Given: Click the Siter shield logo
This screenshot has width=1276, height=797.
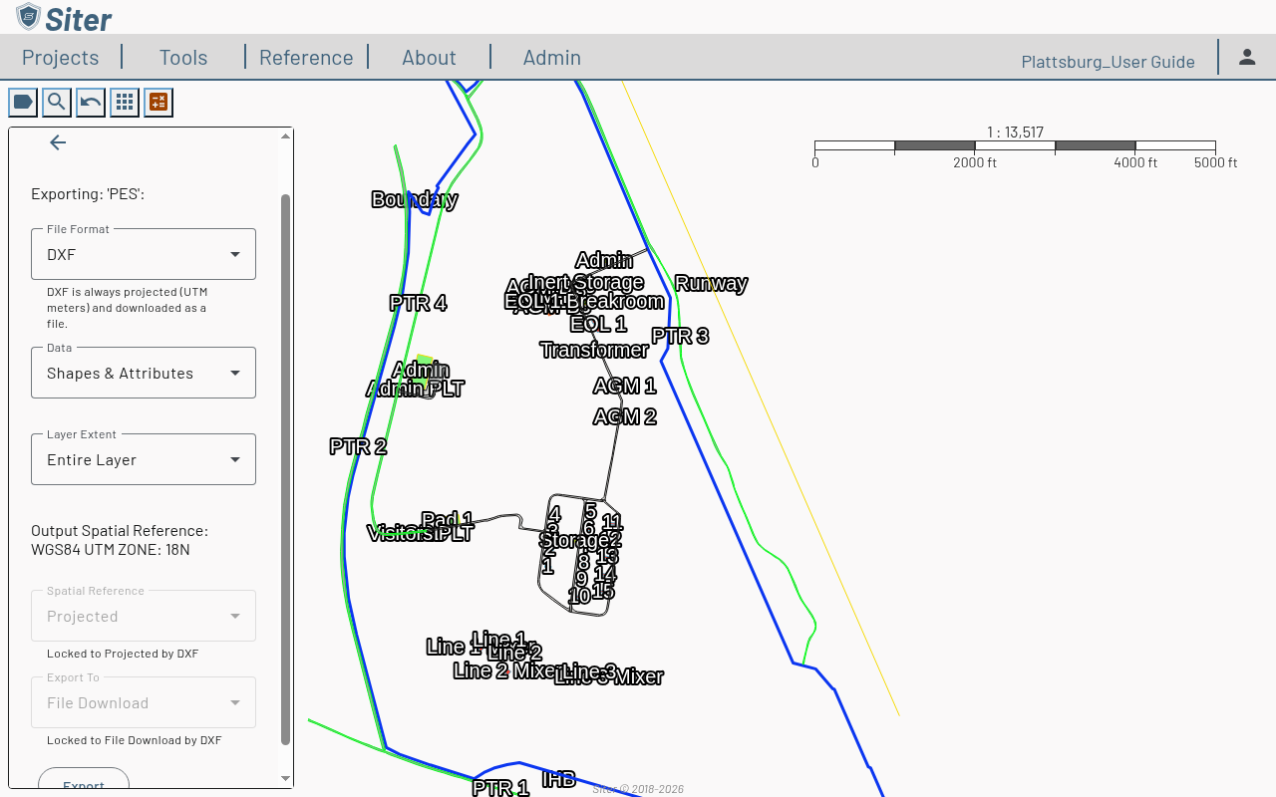Looking at the screenshot, I should [28, 17].
